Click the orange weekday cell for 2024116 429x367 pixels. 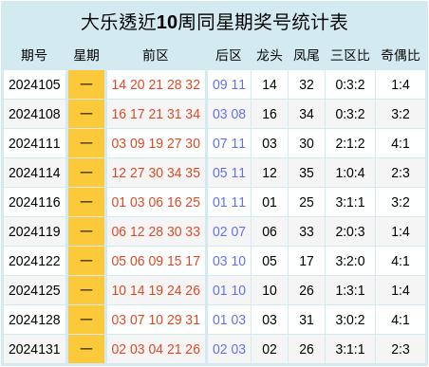[86, 202]
